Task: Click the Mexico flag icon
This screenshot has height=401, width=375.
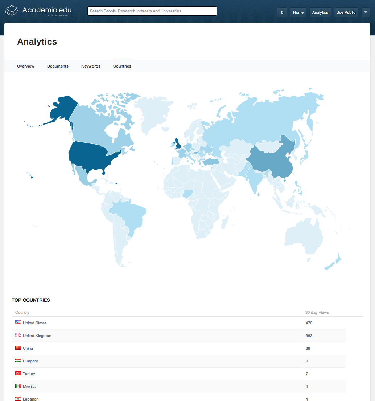Action: [x=18, y=386]
